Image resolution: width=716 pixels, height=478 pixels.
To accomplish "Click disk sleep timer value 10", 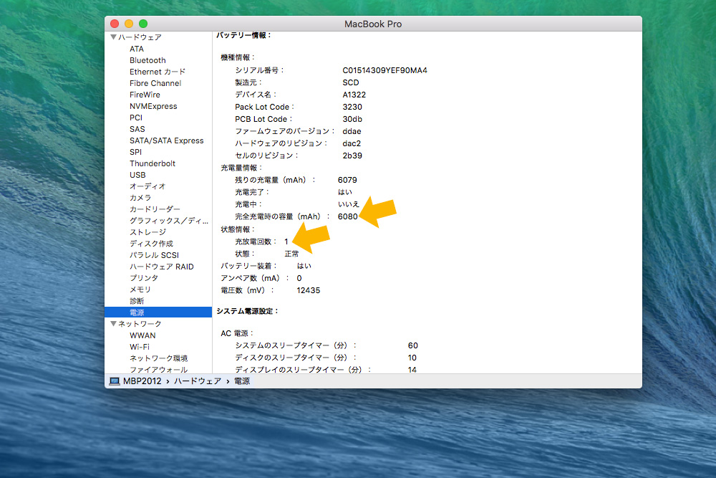I will (x=412, y=358).
